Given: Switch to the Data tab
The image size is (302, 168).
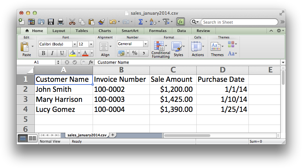Looking at the screenshot, I should click(181, 31).
